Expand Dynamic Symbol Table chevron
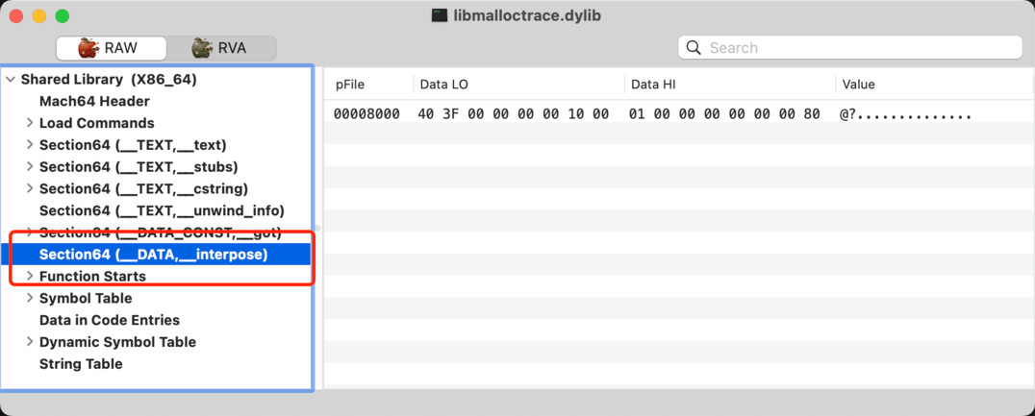The height and width of the screenshot is (416, 1035). (x=30, y=342)
